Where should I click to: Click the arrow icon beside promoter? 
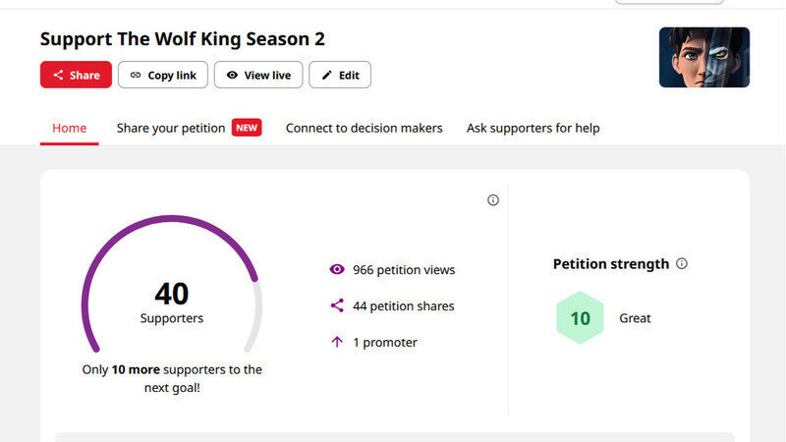click(x=337, y=342)
